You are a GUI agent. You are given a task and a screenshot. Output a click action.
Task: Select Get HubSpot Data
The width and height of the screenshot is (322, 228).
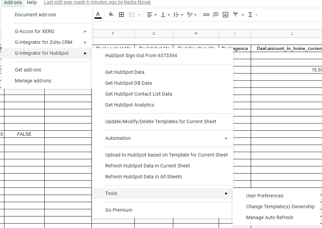(162, 72)
